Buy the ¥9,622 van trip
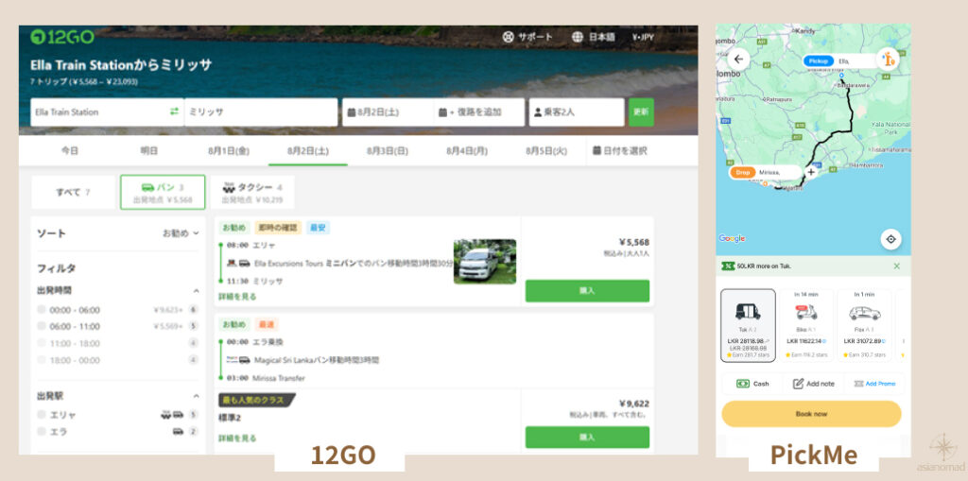This screenshot has height=481, width=968. pos(587,438)
